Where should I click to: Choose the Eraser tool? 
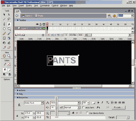(x=9, y=47)
